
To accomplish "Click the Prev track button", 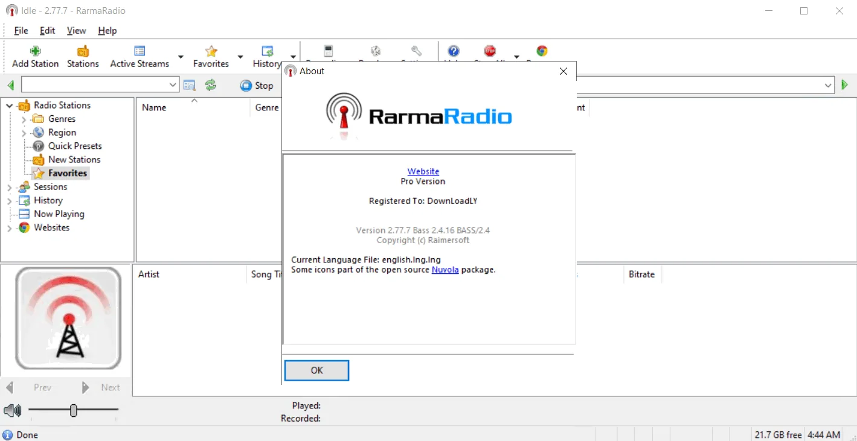I will click(29, 387).
